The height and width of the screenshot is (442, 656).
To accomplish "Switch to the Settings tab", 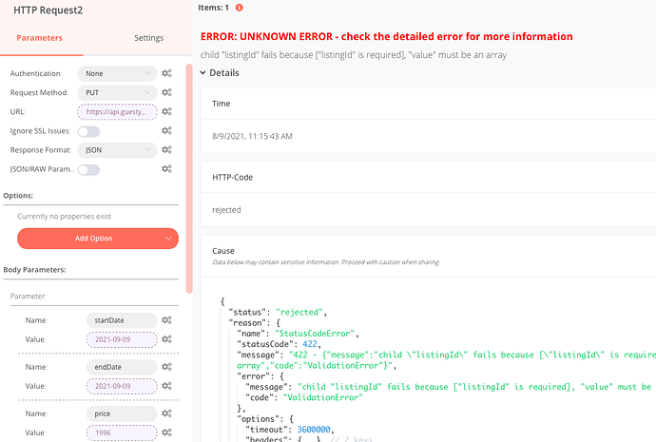I will click(x=148, y=38).
